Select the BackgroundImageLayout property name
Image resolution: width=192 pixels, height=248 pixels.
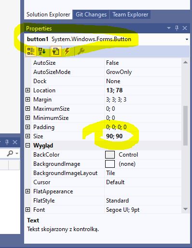[65, 173]
